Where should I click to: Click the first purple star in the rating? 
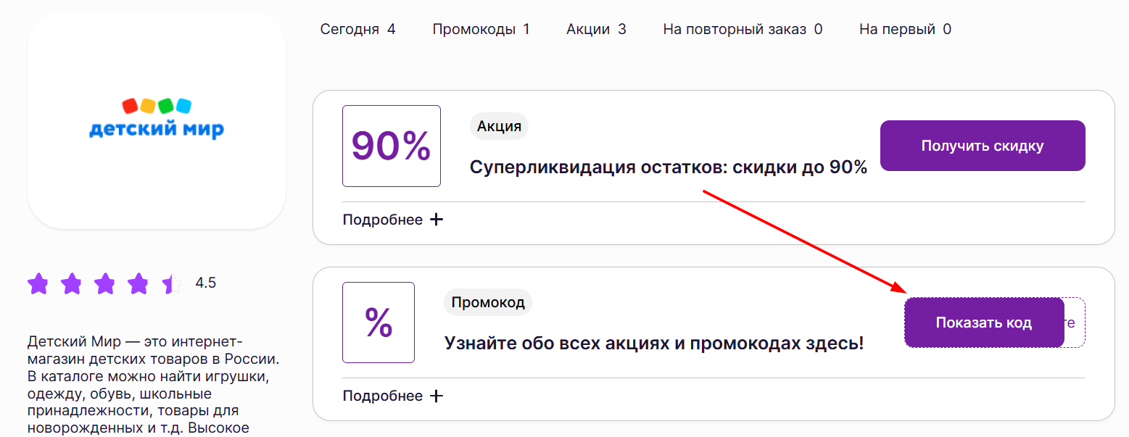pos(38,283)
